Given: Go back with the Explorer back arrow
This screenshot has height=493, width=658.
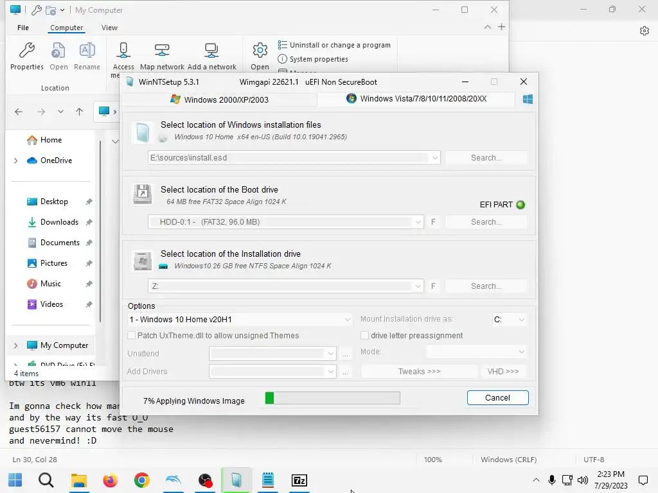Looking at the screenshot, I should pyautogui.click(x=19, y=112).
